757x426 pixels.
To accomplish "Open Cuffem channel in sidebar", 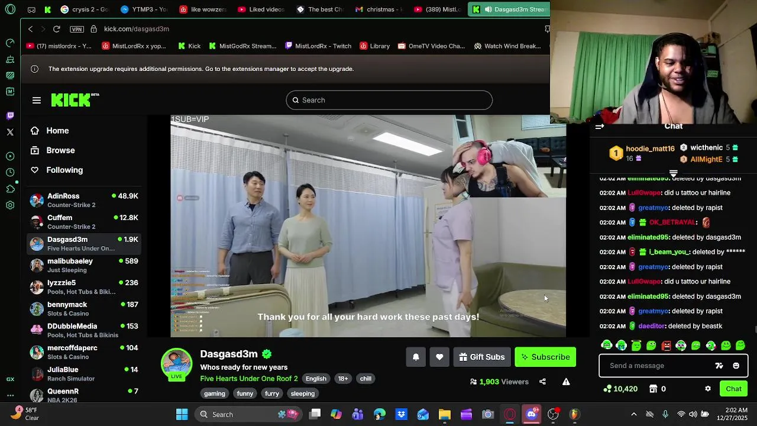I will (84, 222).
